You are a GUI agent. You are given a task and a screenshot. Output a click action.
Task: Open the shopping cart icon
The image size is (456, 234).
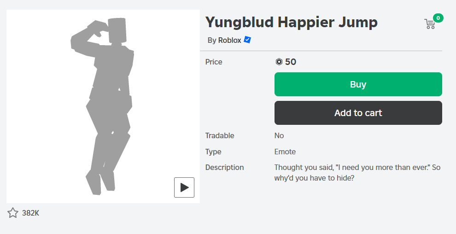point(429,24)
